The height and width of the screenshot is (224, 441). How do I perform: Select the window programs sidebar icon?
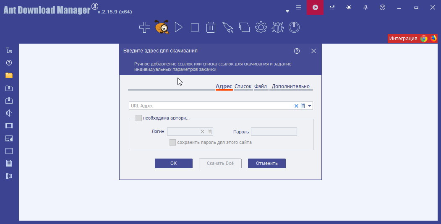coord(9,151)
